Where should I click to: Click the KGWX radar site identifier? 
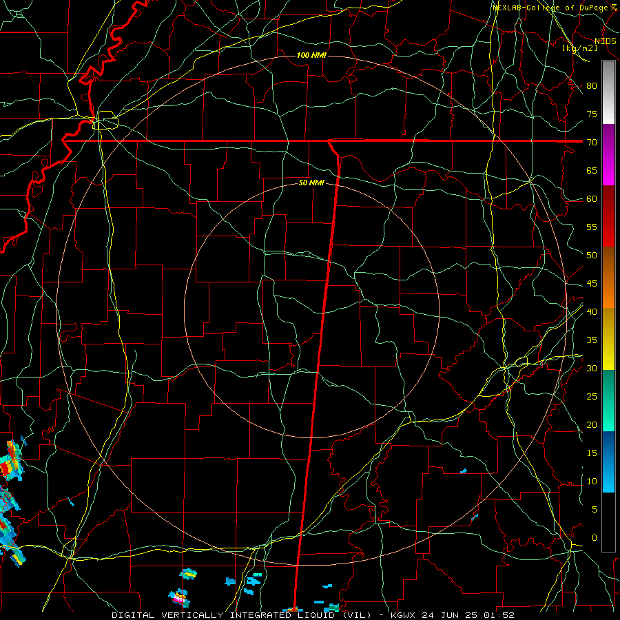404,615
